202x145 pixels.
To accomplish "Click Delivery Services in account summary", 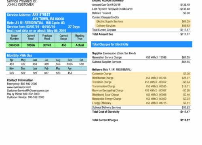I will [x=106, y=26].
